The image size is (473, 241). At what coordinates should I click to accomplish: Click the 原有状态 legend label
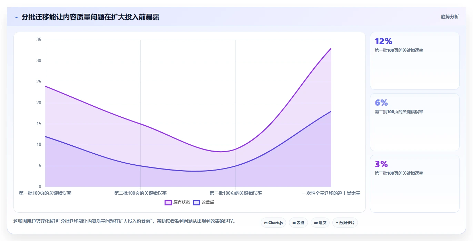(x=182, y=202)
